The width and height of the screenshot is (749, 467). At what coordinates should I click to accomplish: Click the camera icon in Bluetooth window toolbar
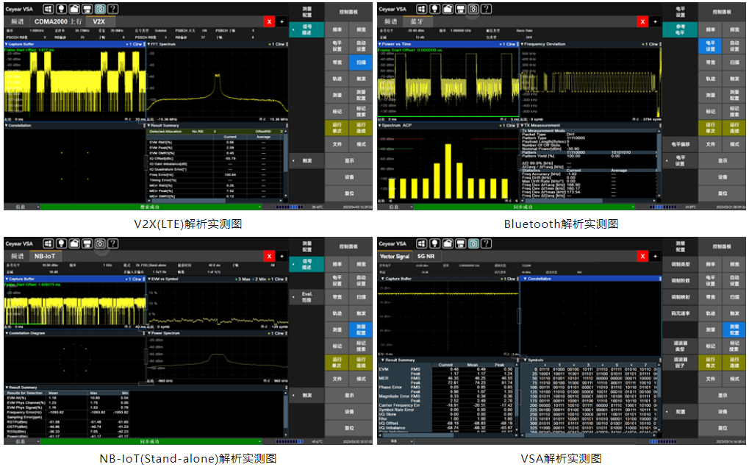(x=473, y=9)
